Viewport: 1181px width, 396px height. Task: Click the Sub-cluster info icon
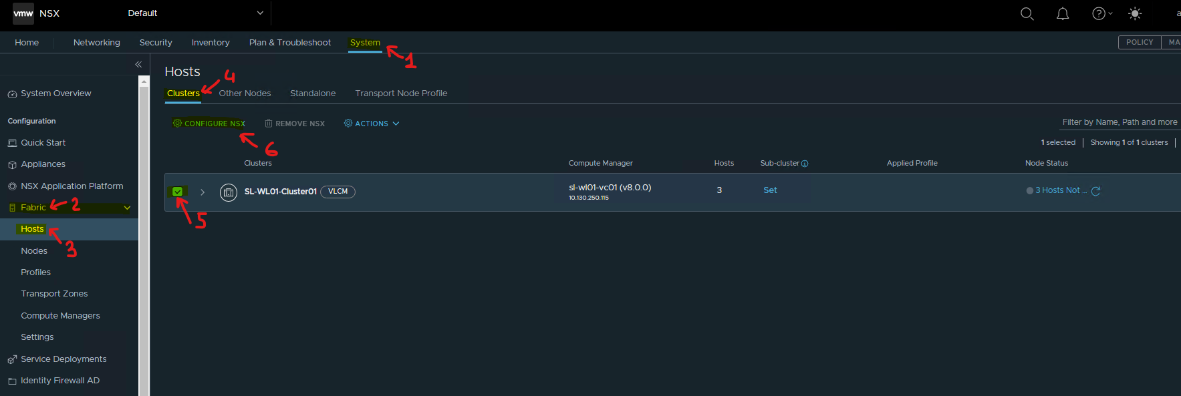pyautogui.click(x=805, y=164)
